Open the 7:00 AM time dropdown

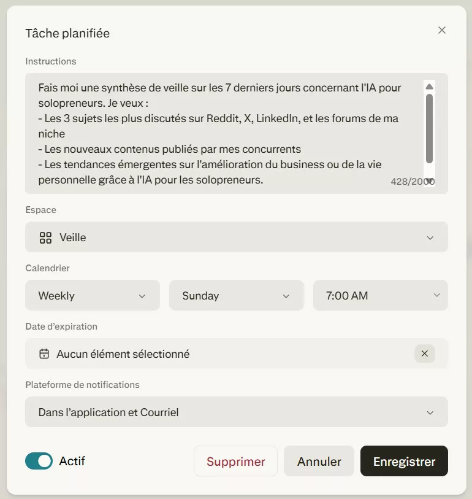click(380, 296)
